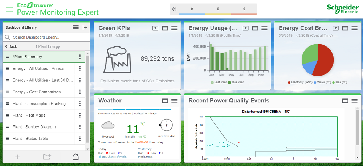Go Back in the Dashboard Library

tap(11, 46)
